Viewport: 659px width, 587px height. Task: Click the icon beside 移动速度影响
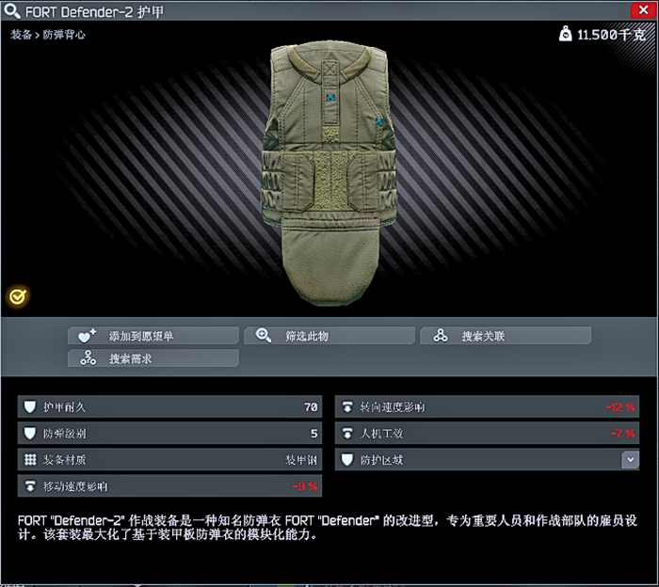click(30, 486)
